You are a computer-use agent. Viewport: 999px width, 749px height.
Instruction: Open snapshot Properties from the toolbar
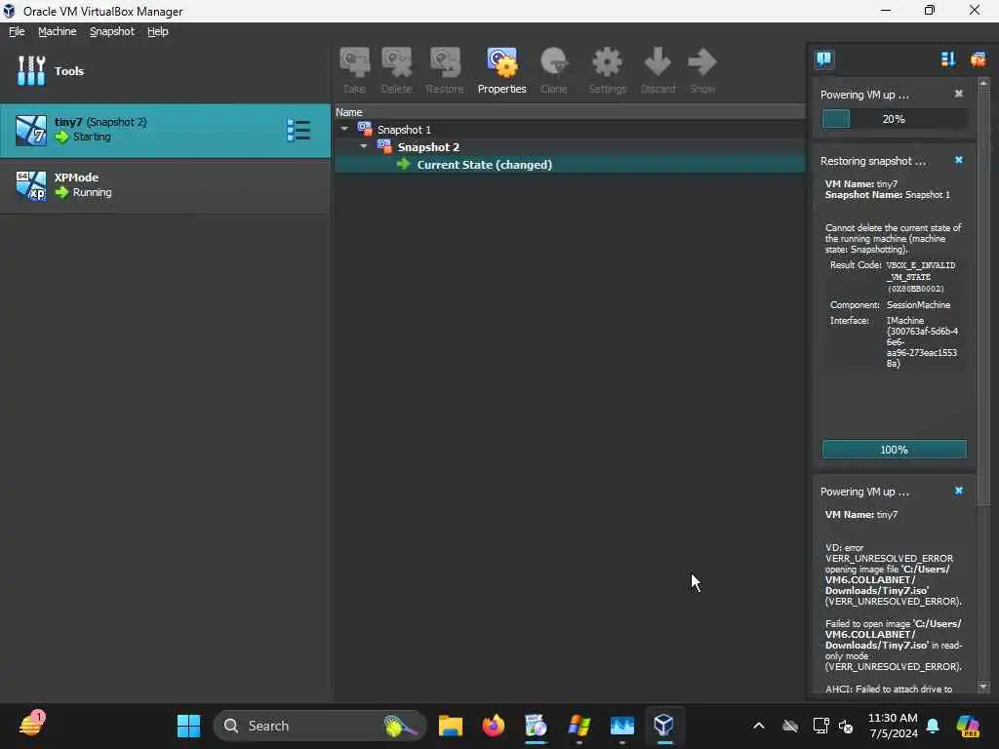[x=502, y=70]
